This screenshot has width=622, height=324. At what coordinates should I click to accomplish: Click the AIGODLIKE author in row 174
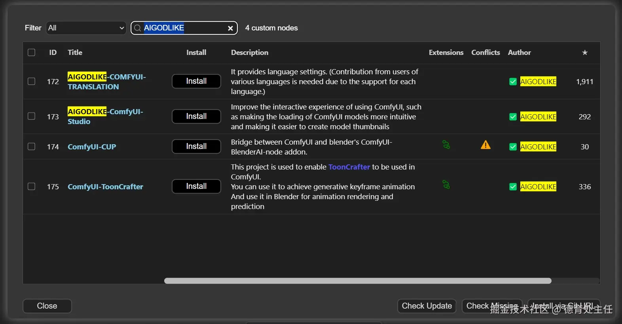coord(538,147)
